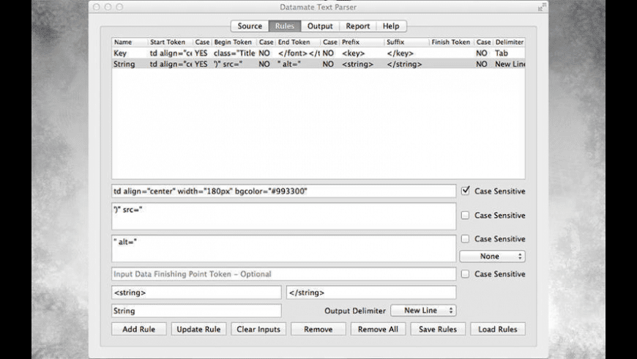637x359 pixels.
Task: Click the Update Rule button
Action: point(198,329)
